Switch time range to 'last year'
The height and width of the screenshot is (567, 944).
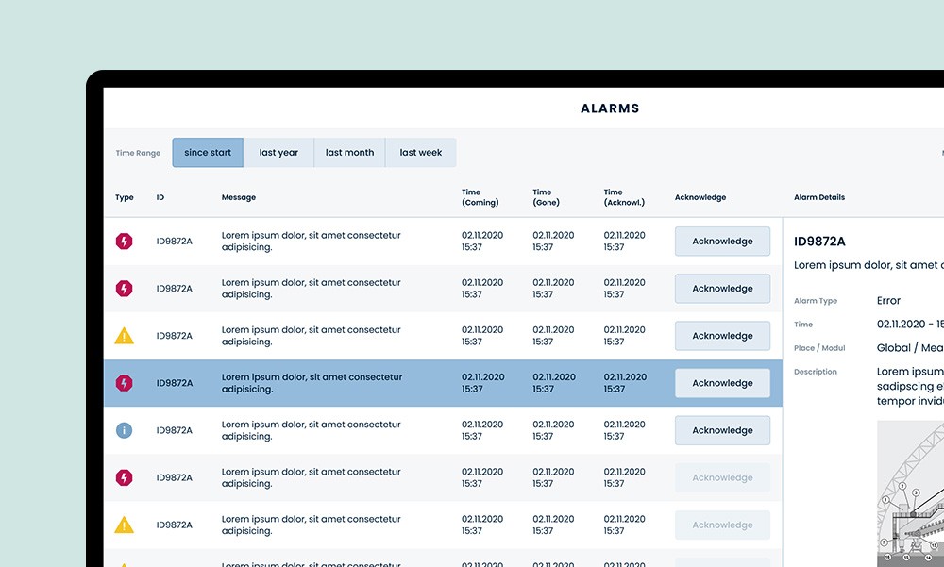click(278, 153)
